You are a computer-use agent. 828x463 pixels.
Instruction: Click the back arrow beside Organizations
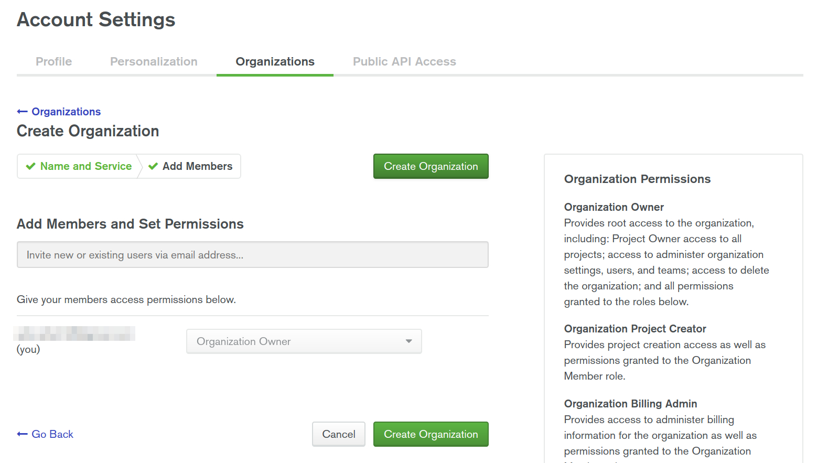coord(22,112)
